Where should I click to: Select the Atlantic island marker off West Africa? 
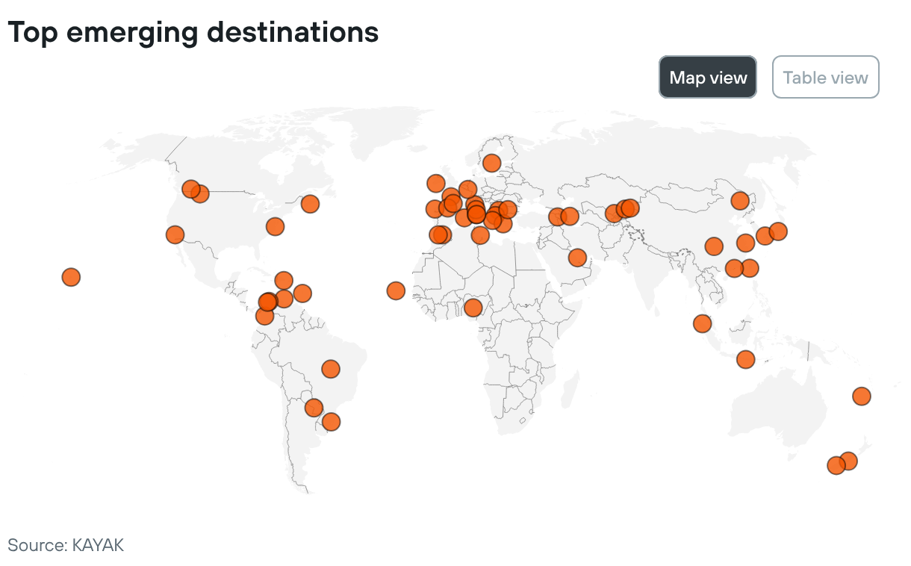pos(396,290)
